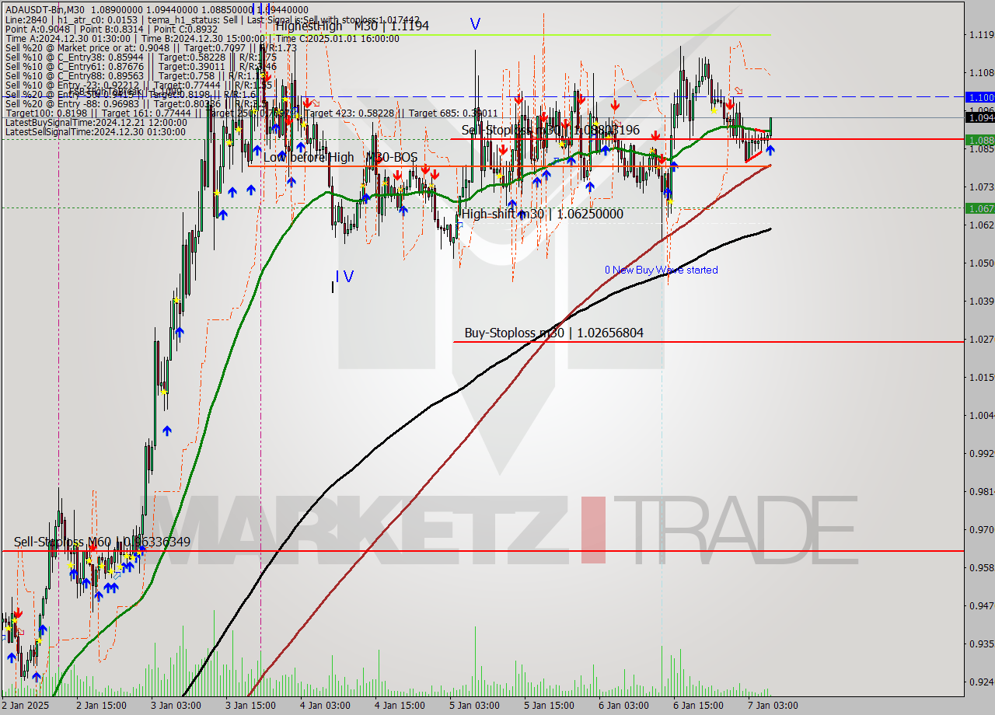995x715 pixels.
Task: Click the 1.027 price axis label
Action: pyautogui.click(x=981, y=340)
